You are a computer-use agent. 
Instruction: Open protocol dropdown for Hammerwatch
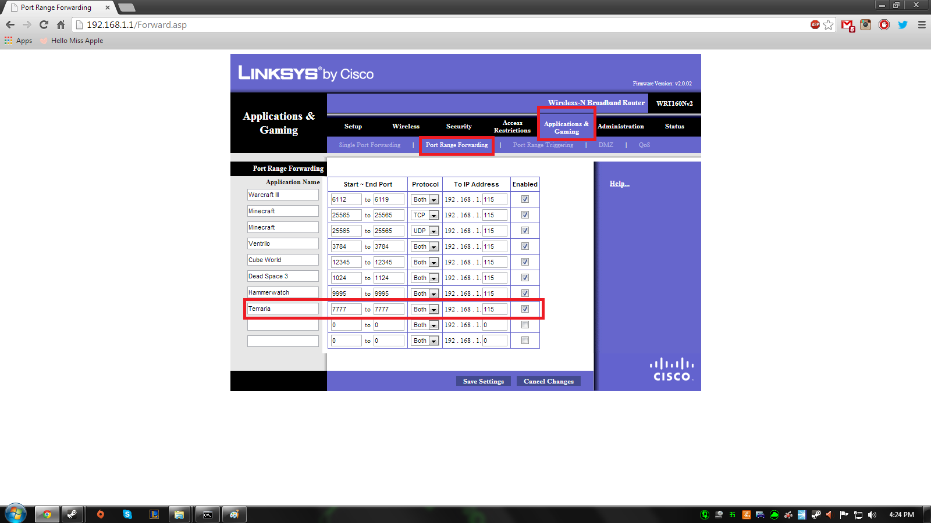click(x=425, y=293)
